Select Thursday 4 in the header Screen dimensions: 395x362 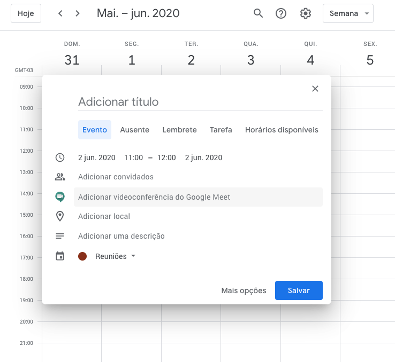click(x=310, y=60)
